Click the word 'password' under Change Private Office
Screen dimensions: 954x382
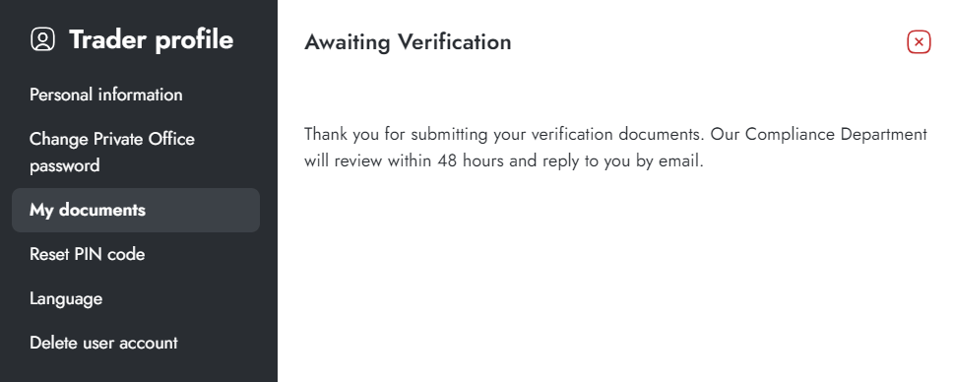(x=65, y=166)
